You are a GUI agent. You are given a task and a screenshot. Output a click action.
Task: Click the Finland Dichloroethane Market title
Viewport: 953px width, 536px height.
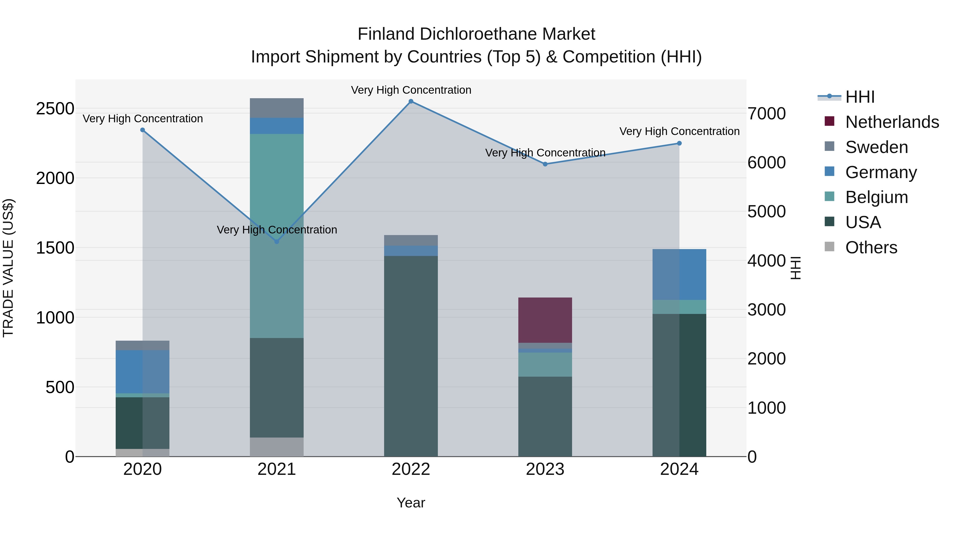pos(476,34)
